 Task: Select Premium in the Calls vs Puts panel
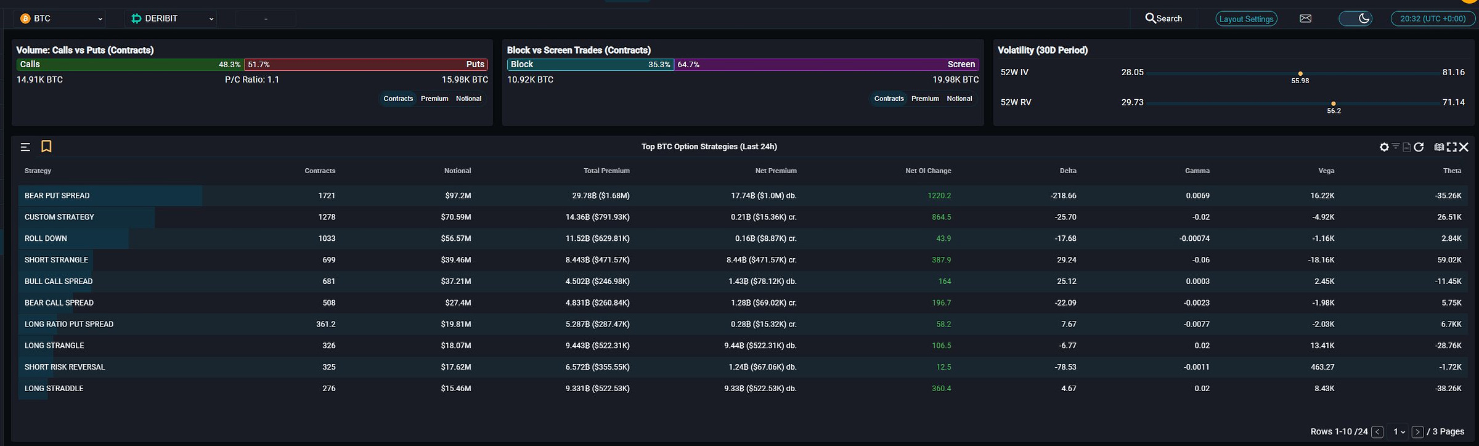pos(434,99)
